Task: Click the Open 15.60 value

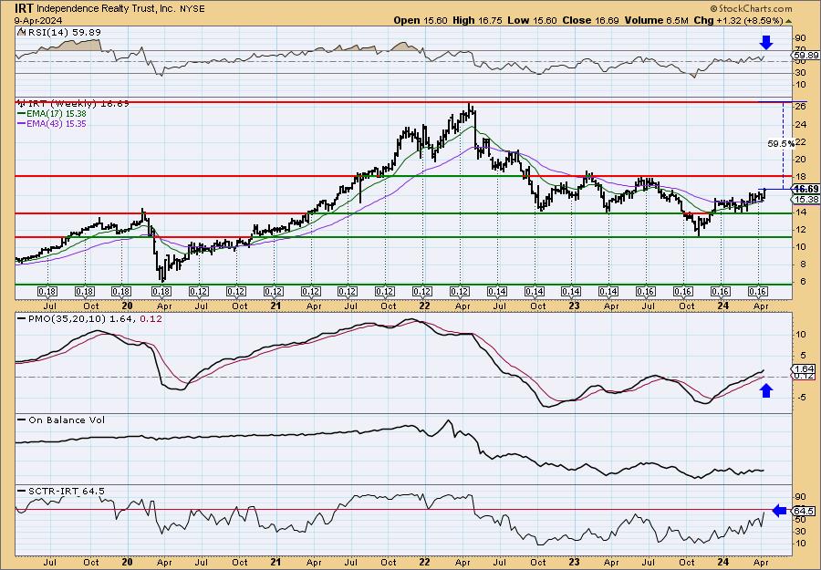Action: pyautogui.click(x=421, y=20)
